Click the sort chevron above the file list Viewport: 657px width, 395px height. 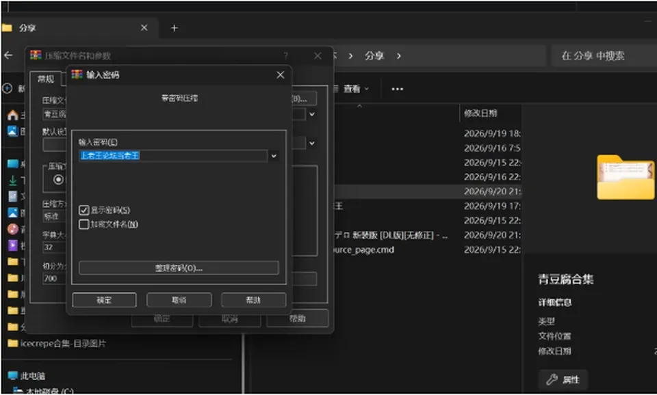pyautogui.click(x=359, y=106)
